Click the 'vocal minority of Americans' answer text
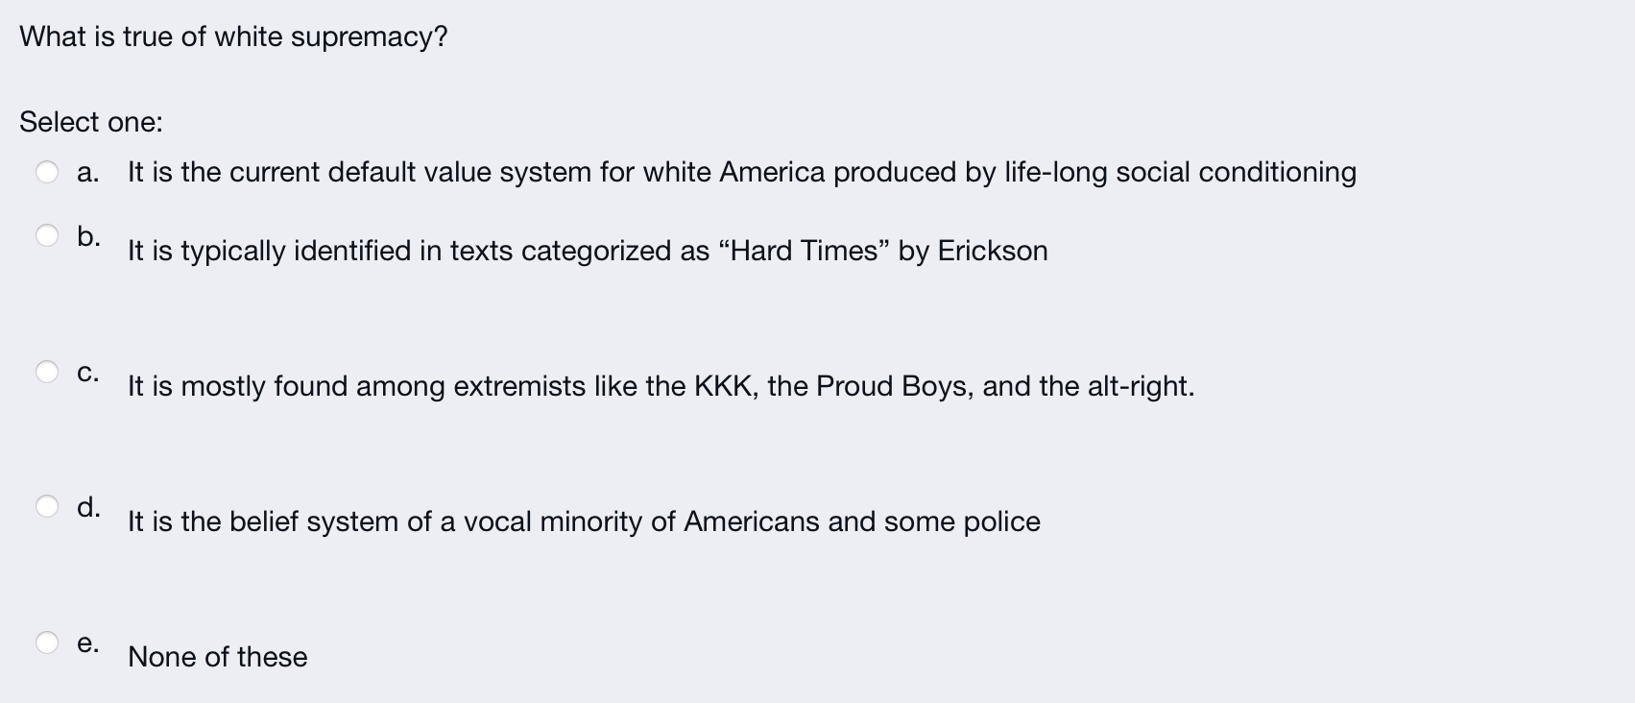 pos(584,521)
